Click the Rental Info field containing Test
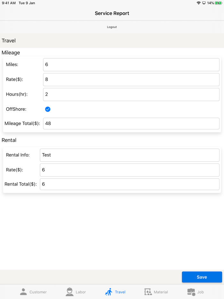 click(x=130, y=155)
